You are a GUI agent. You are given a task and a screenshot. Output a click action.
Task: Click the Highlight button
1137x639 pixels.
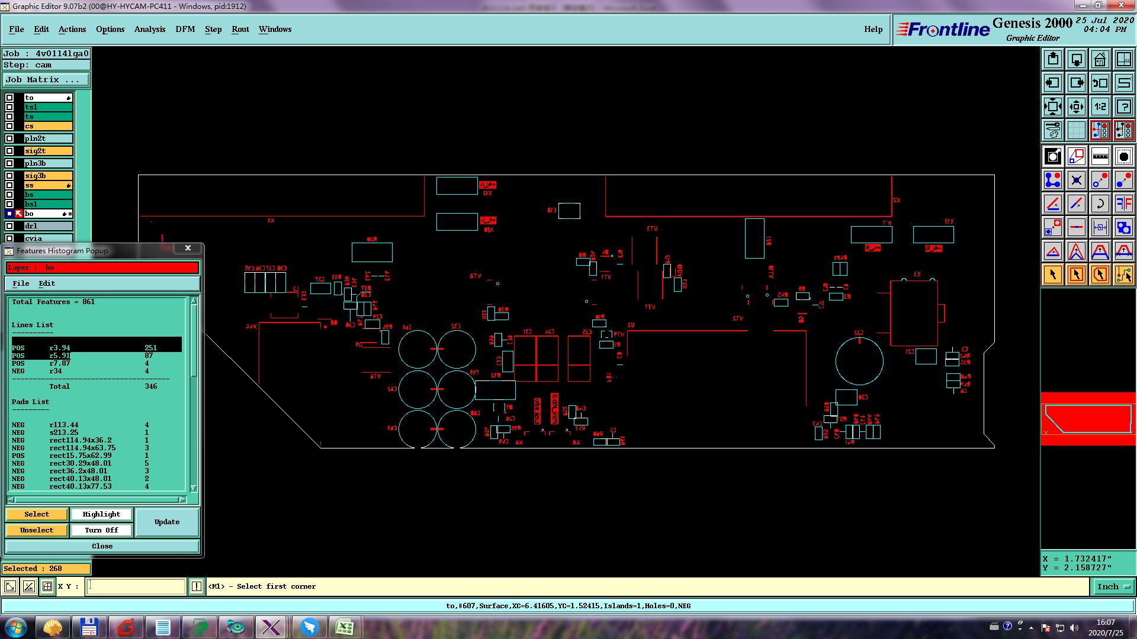pyautogui.click(x=101, y=514)
